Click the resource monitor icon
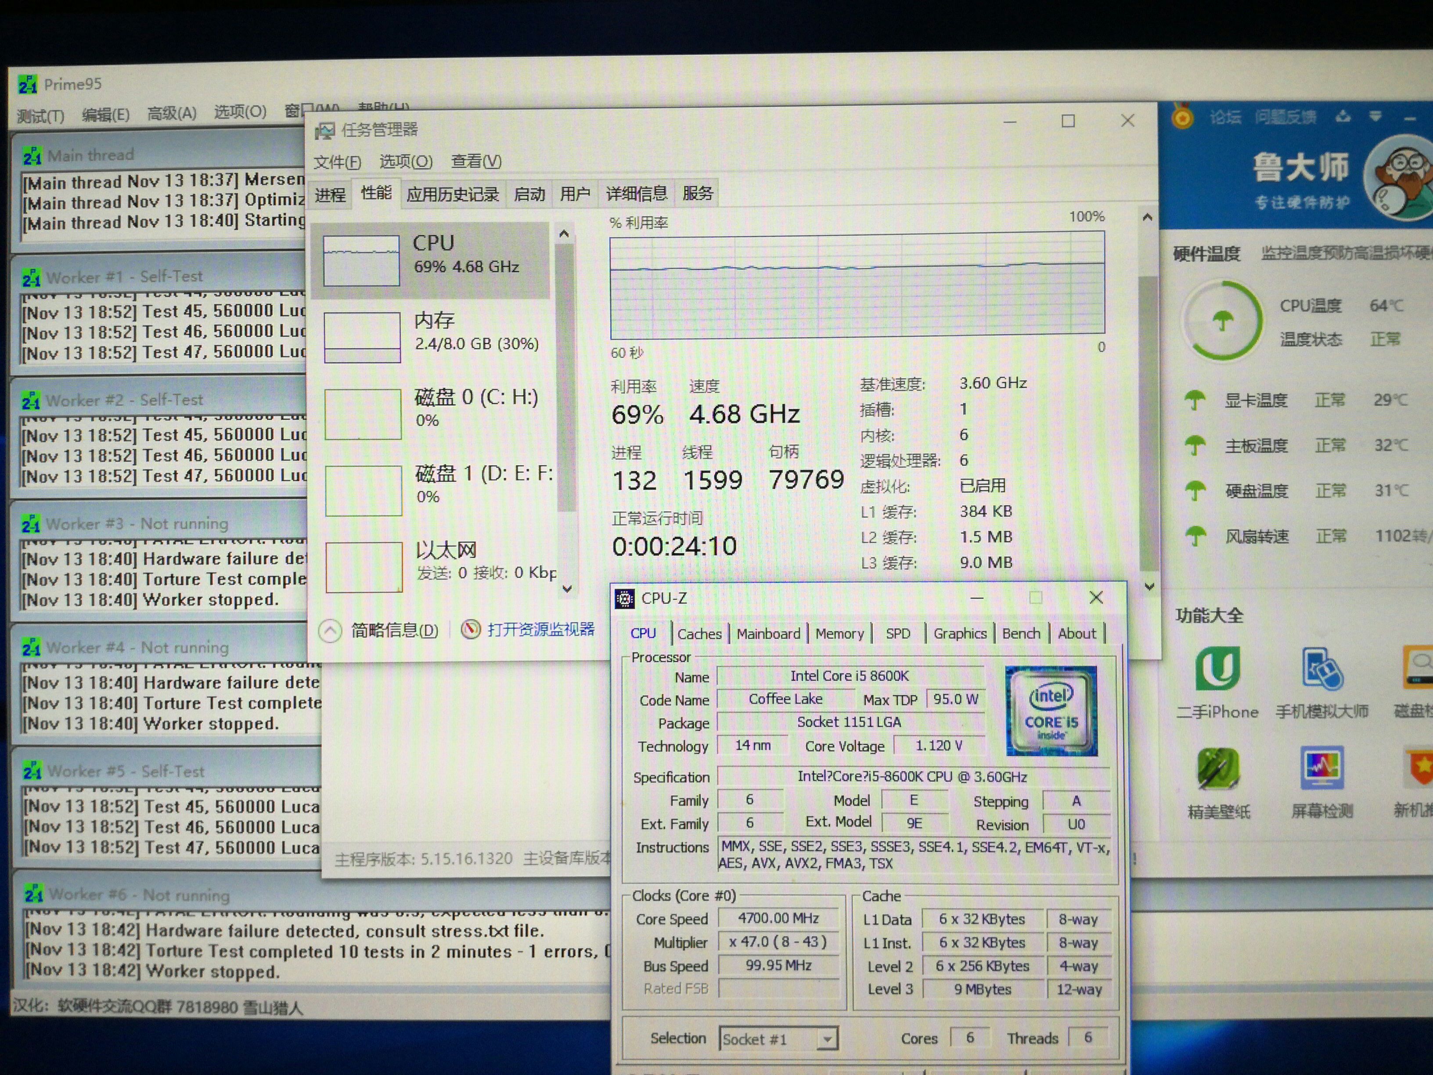 pyautogui.click(x=471, y=629)
